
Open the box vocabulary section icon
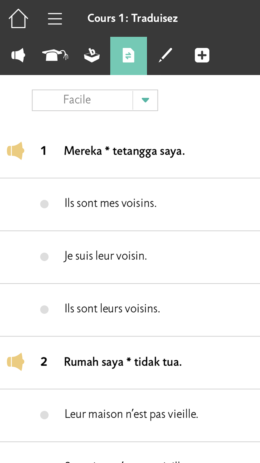coord(92,55)
